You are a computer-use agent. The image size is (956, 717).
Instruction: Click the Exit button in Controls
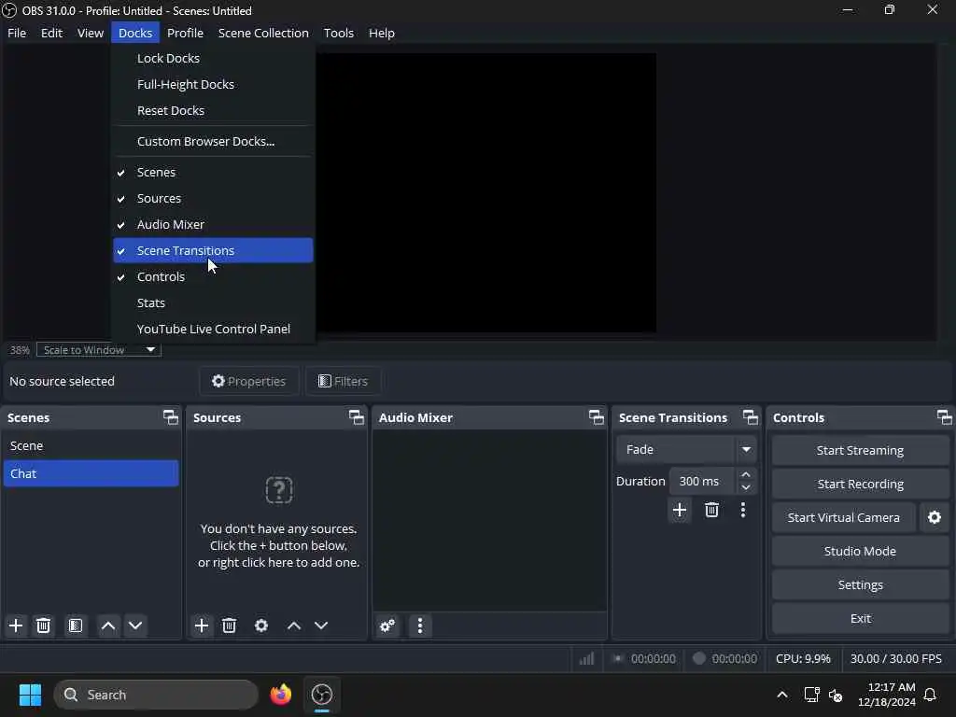click(860, 618)
